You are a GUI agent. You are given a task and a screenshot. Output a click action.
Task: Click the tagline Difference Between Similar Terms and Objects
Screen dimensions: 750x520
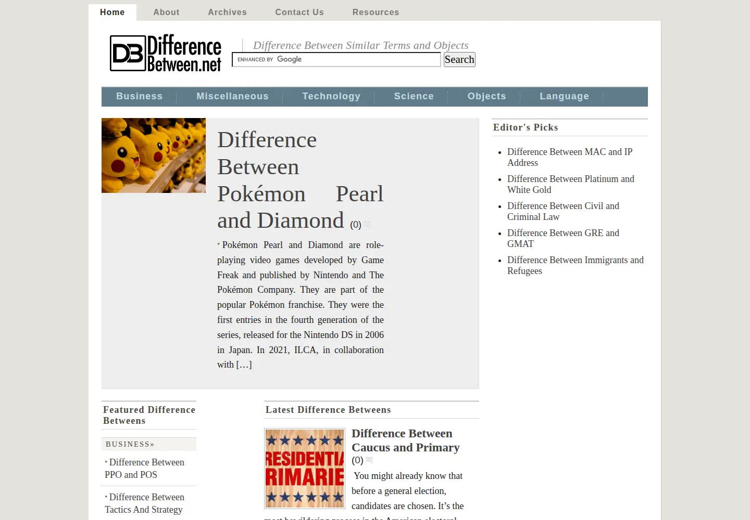pos(360,45)
